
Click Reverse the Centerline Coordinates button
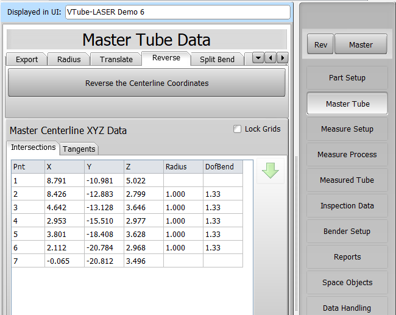click(x=147, y=83)
